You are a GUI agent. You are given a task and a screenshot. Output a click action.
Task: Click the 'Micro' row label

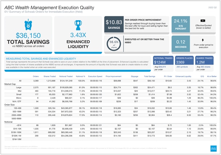19,98
